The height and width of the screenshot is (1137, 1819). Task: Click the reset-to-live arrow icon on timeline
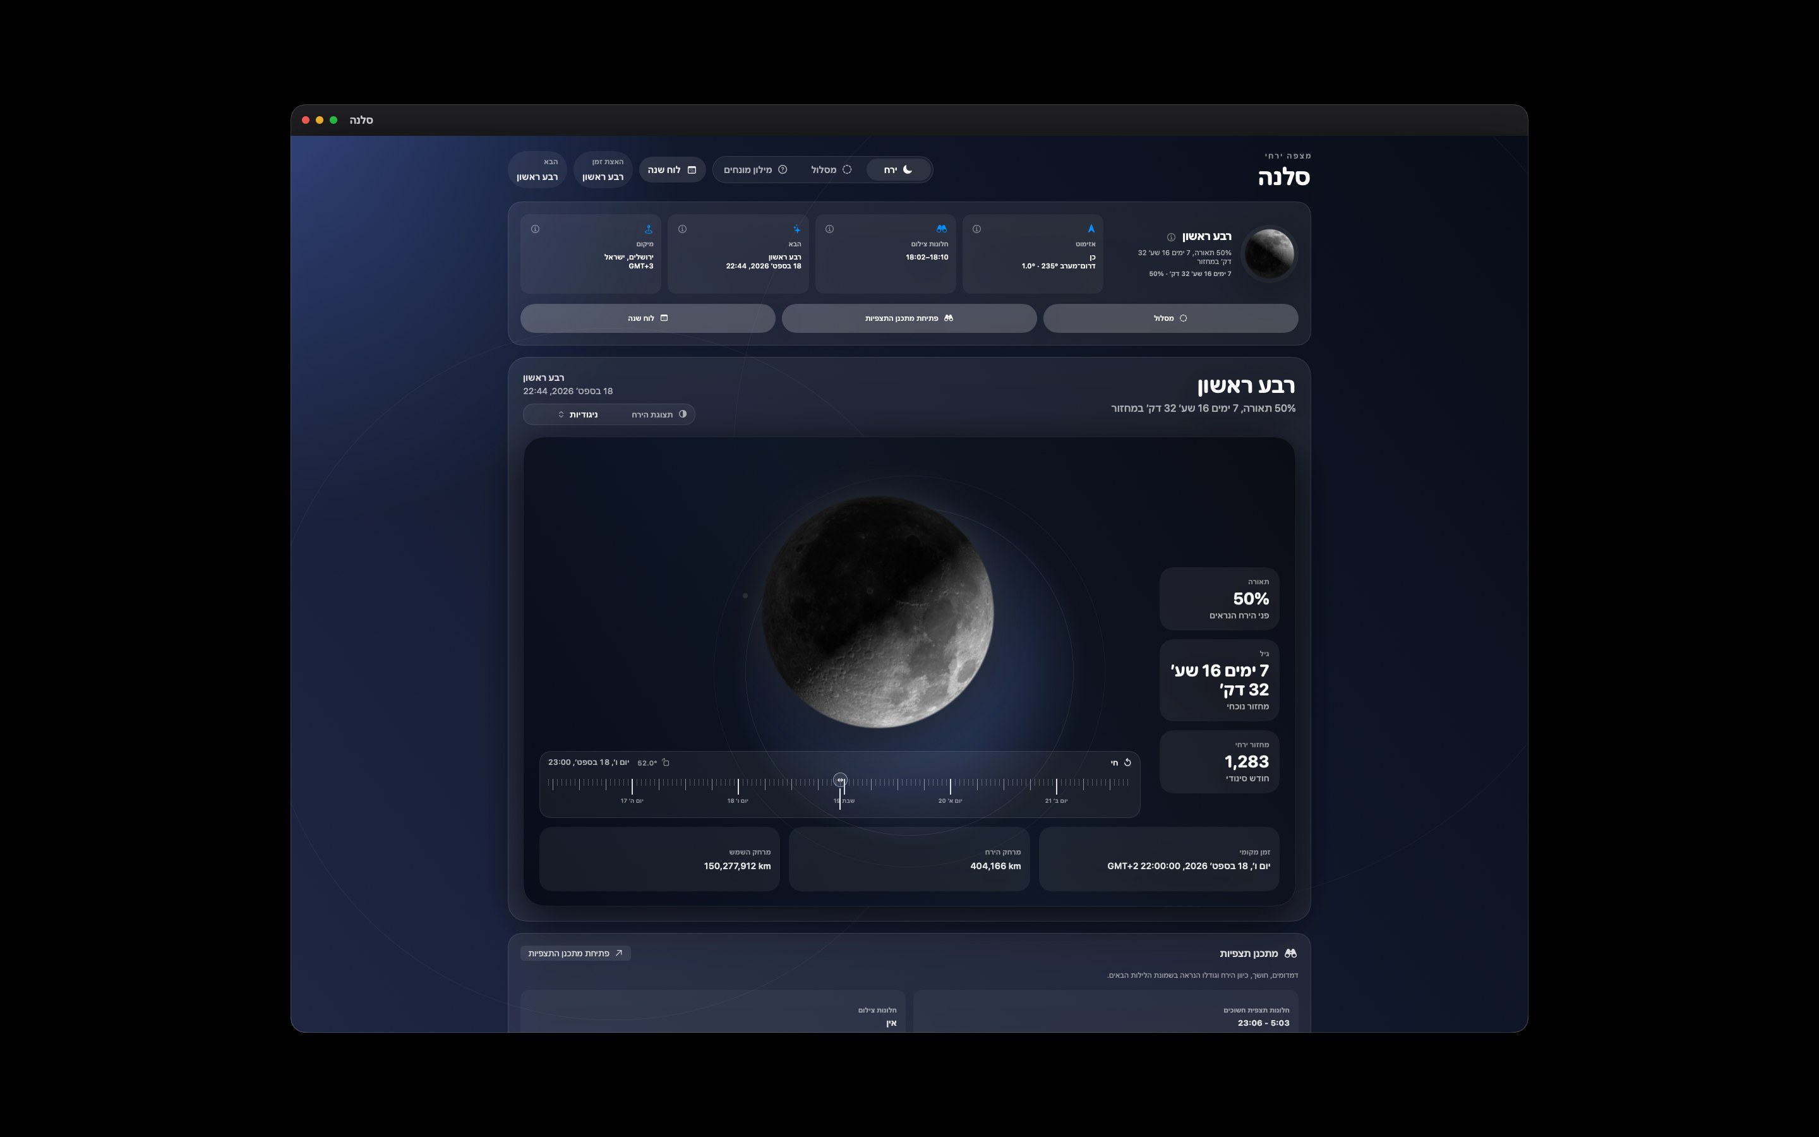click(x=1127, y=762)
